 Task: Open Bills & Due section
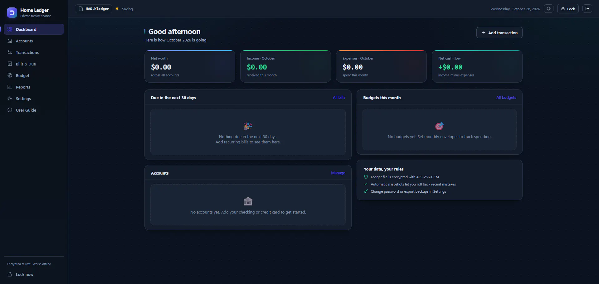pos(34,64)
